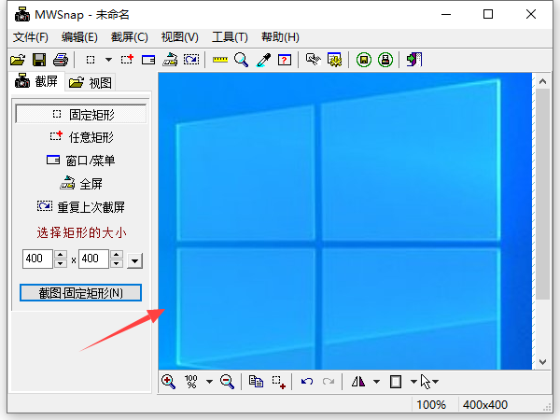
Task: Open settings icon with yellow gear
Action: pyautogui.click(x=335, y=60)
